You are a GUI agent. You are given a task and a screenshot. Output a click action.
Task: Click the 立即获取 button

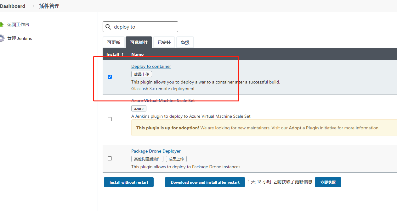[x=328, y=182]
